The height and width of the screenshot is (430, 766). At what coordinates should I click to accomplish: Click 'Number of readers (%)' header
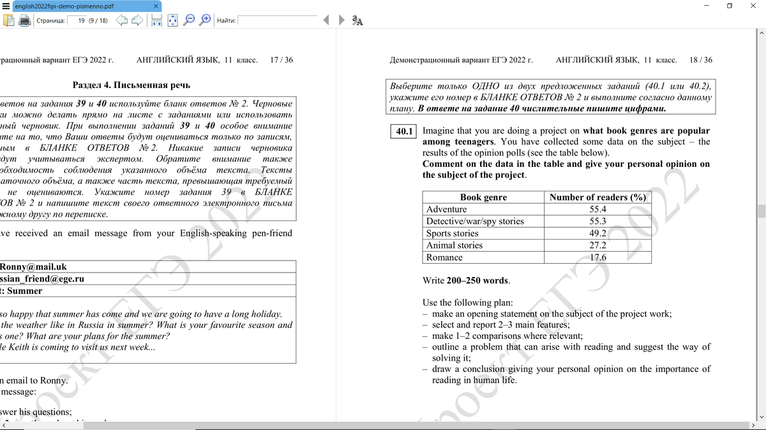597,197
